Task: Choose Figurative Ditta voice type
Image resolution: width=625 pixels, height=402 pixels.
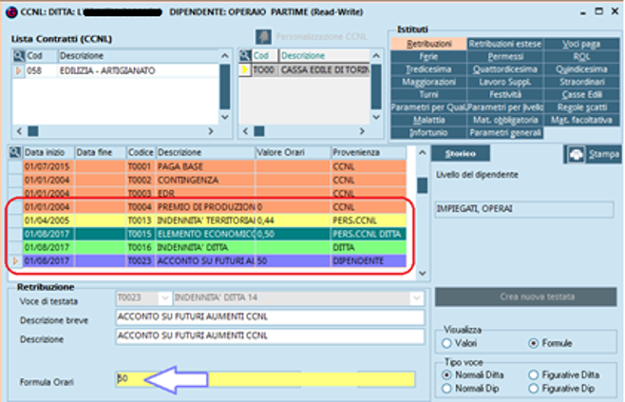Action: [x=533, y=374]
